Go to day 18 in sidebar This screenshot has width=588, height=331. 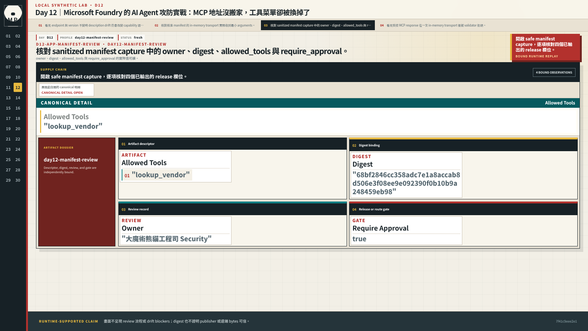click(18, 118)
